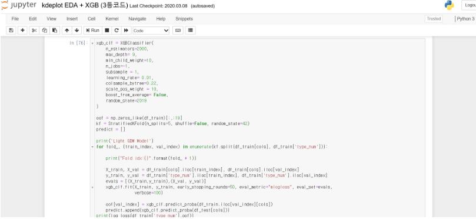Image resolution: width=476 pixels, height=219 pixels.
Task: Collapse the for fold_ loop fold arrow
Action: click(x=92, y=147)
